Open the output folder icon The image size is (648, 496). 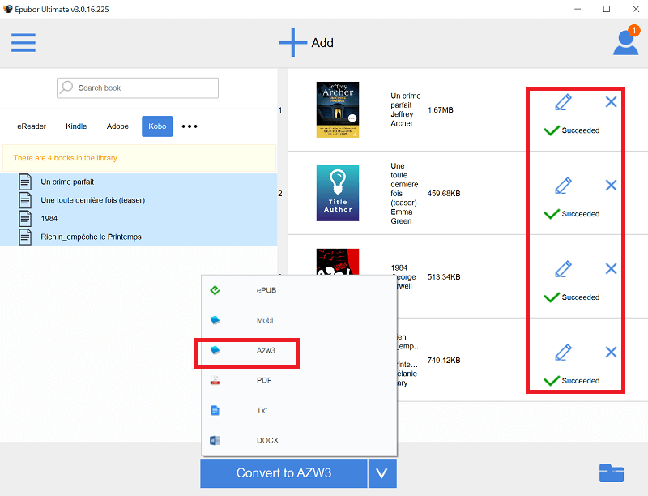612,472
